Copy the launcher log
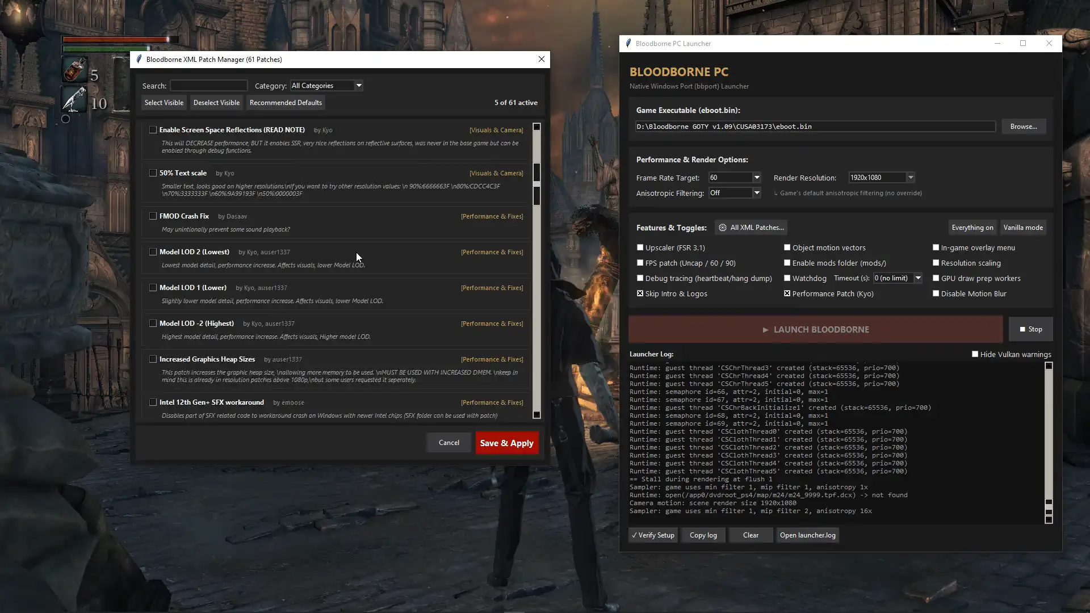Image resolution: width=1090 pixels, height=613 pixels. 703,535
